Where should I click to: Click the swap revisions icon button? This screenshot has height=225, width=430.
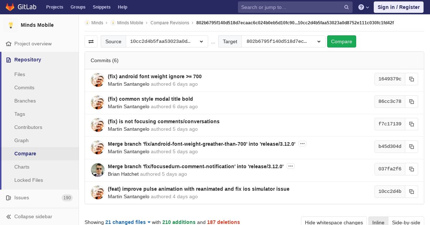[91, 41]
